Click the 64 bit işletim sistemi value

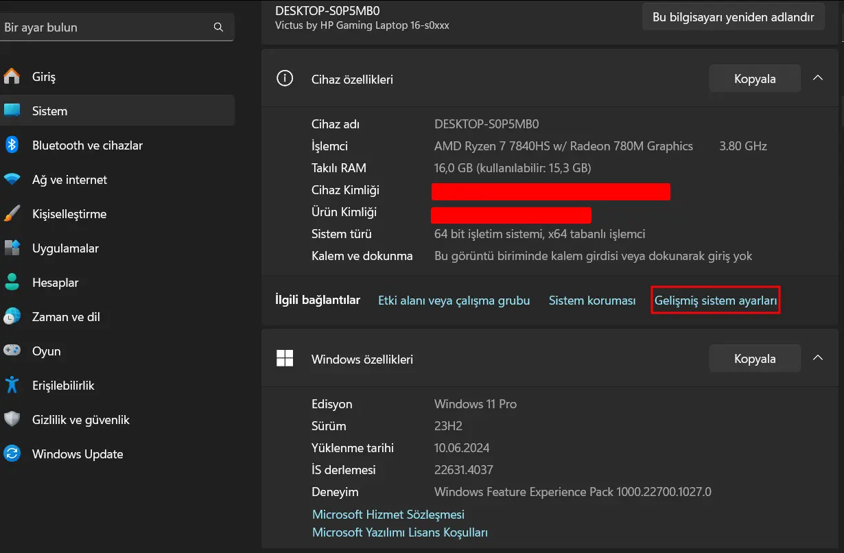click(x=540, y=234)
